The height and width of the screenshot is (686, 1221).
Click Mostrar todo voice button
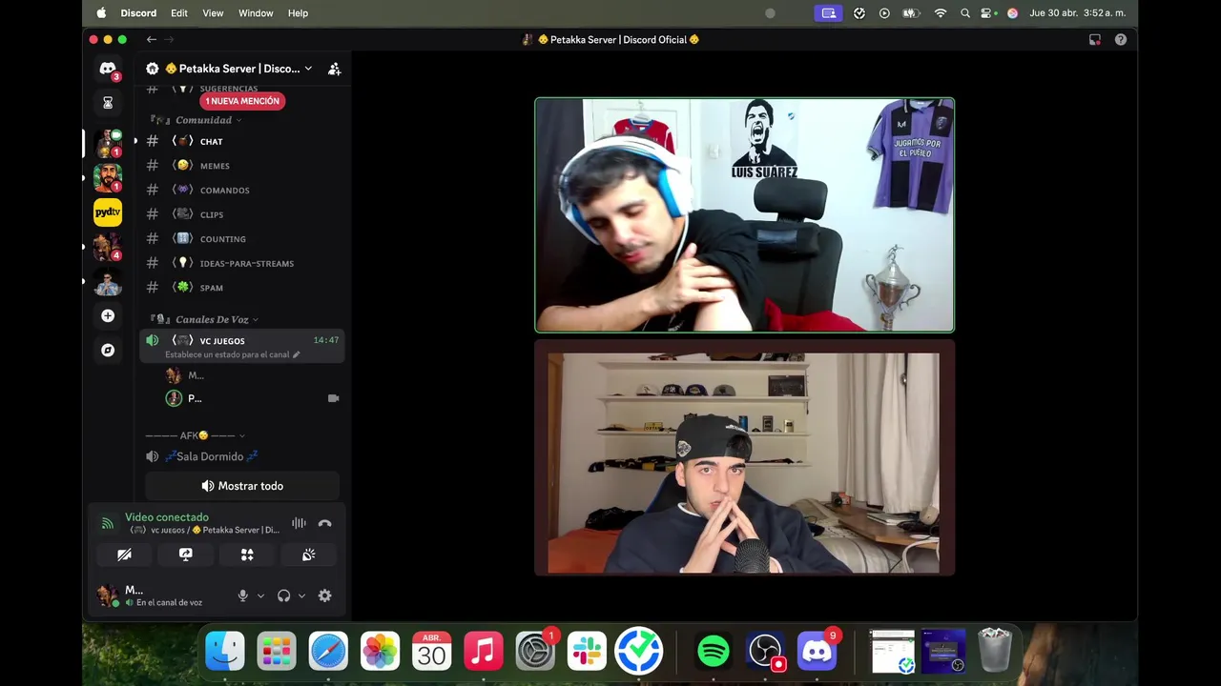click(x=242, y=486)
